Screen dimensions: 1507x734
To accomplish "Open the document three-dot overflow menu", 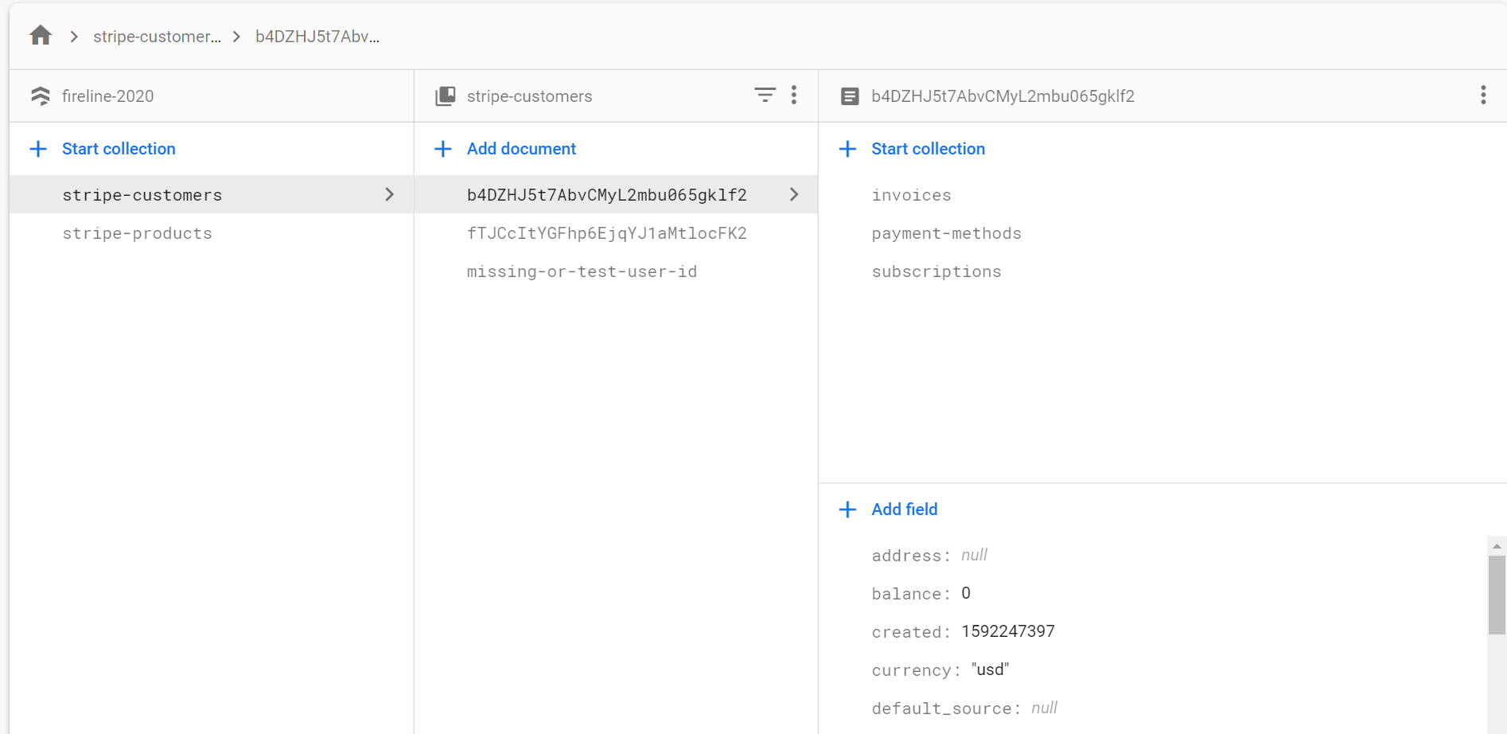I will (1483, 96).
